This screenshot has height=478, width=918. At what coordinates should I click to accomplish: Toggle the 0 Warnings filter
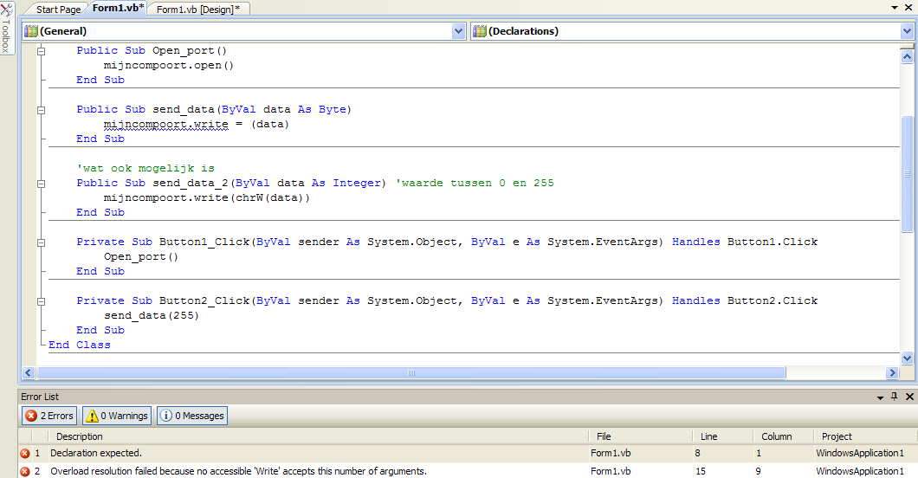[x=117, y=416]
